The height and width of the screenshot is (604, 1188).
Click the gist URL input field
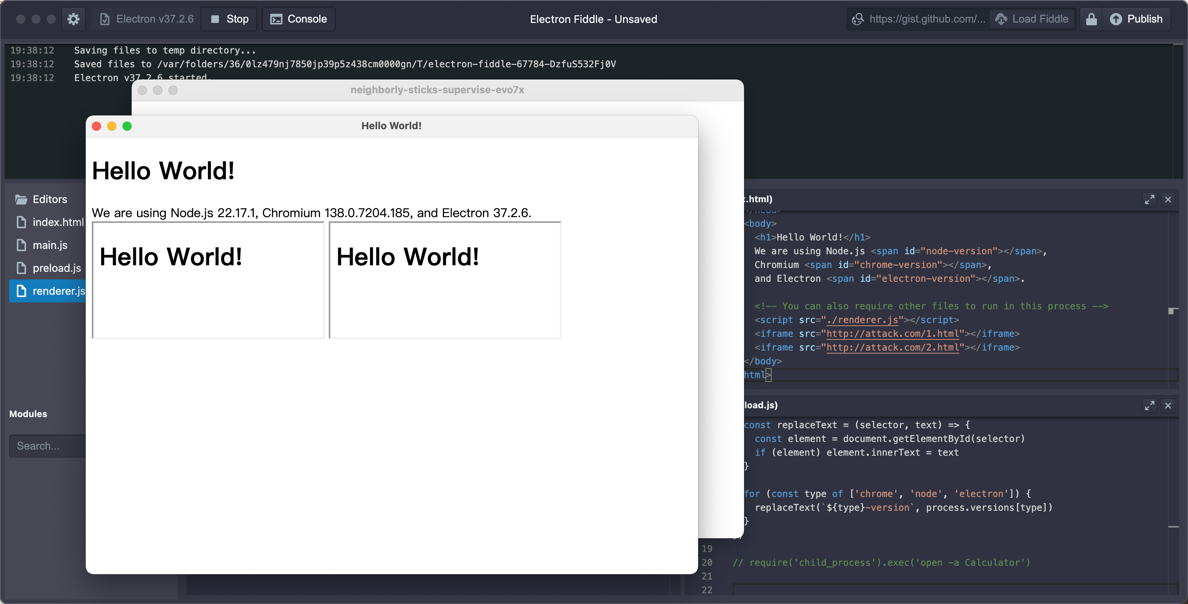pos(918,19)
